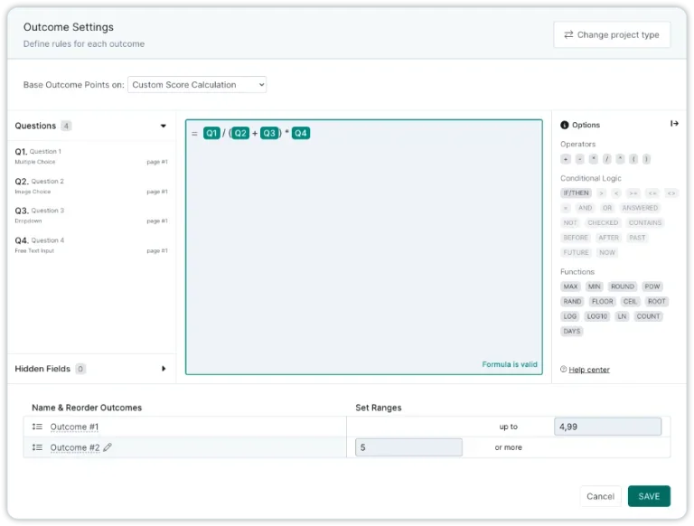
Task: Click the Outcome #2 minimum value field
Action: click(x=408, y=447)
